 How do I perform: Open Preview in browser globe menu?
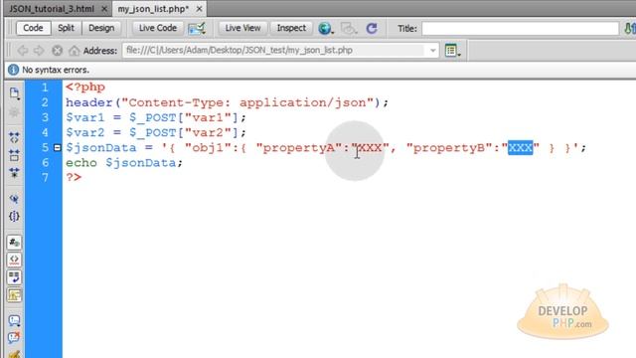(325, 29)
